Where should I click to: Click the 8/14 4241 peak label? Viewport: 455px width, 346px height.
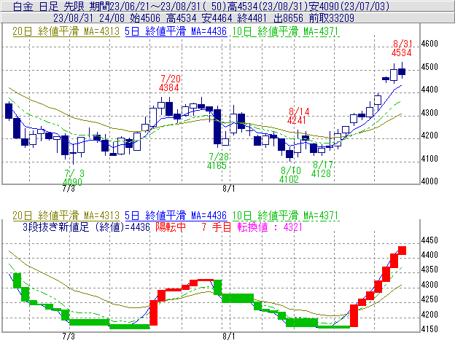(297, 116)
